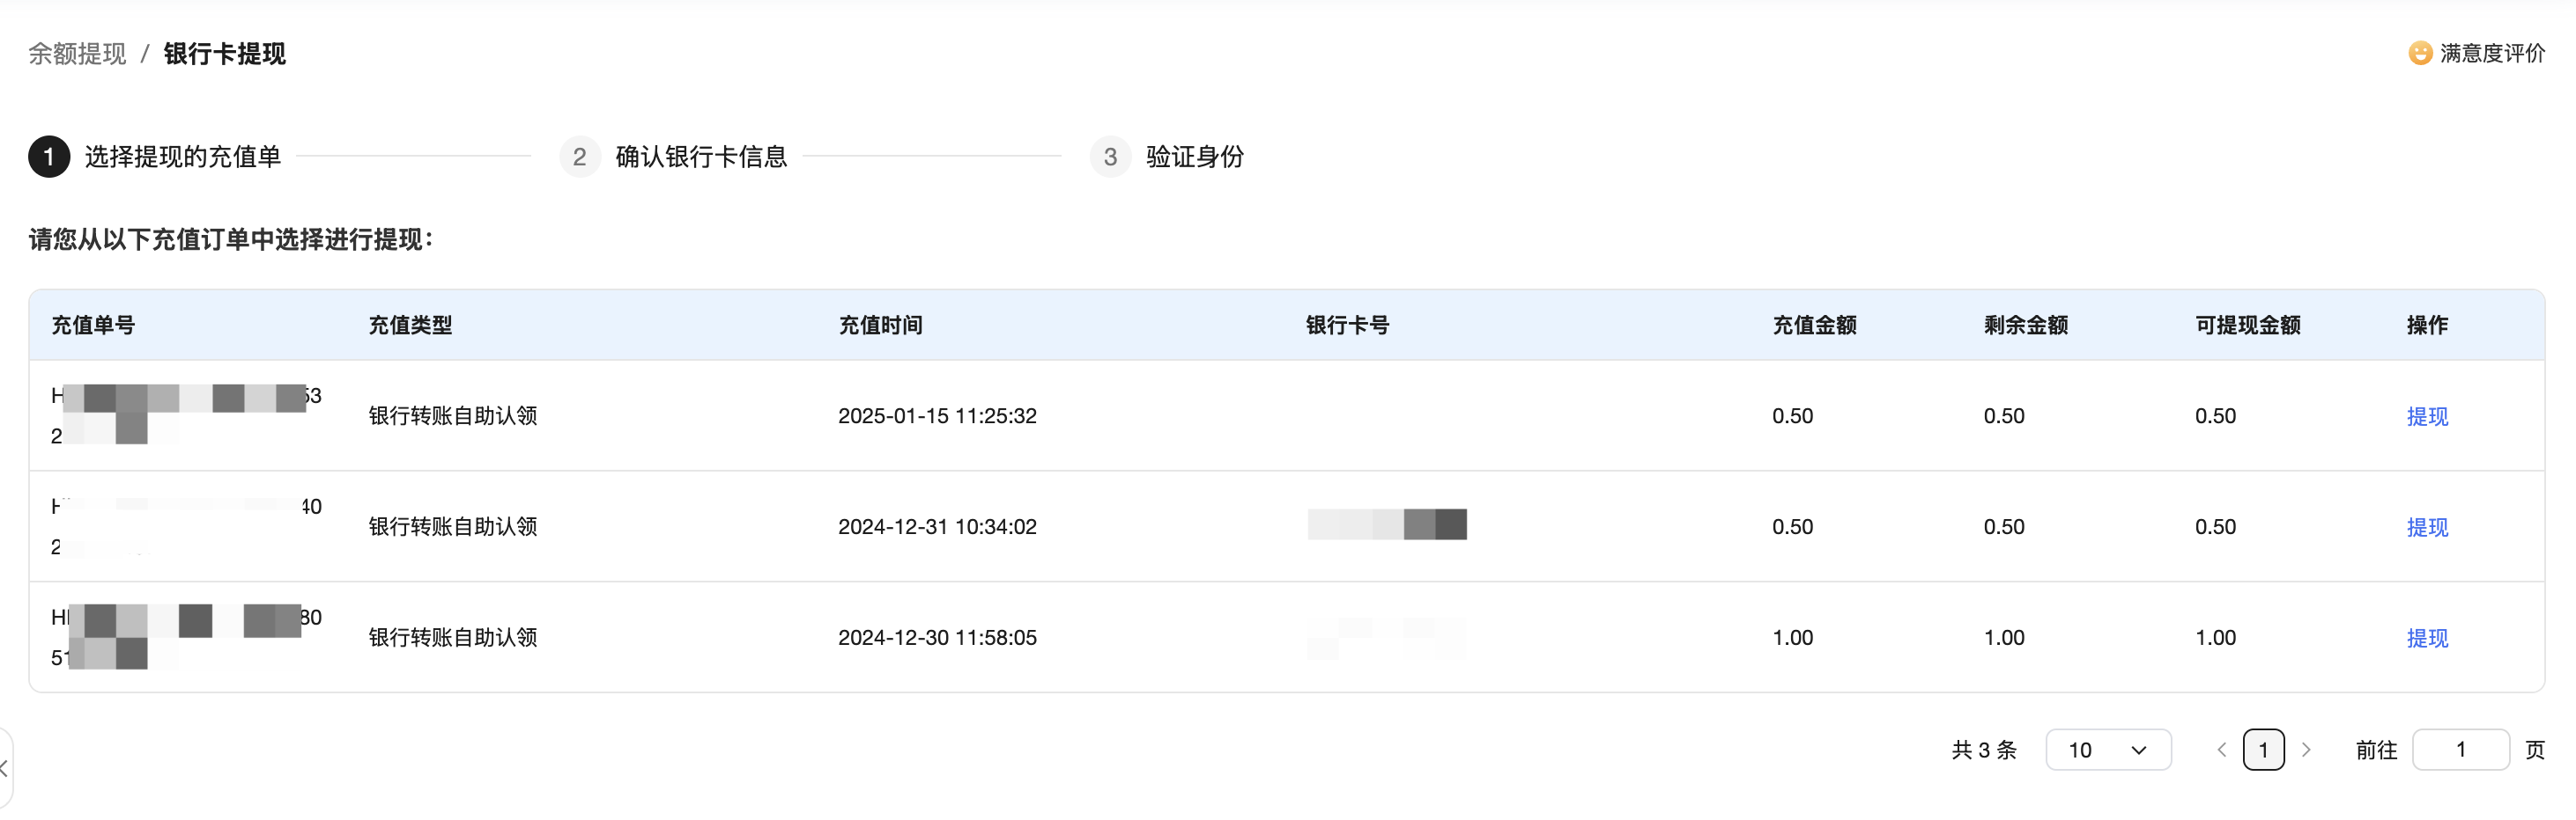Click the 银行卡提现 breadcrumb item
Screen dimensions: 2576x820
coord(225,54)
